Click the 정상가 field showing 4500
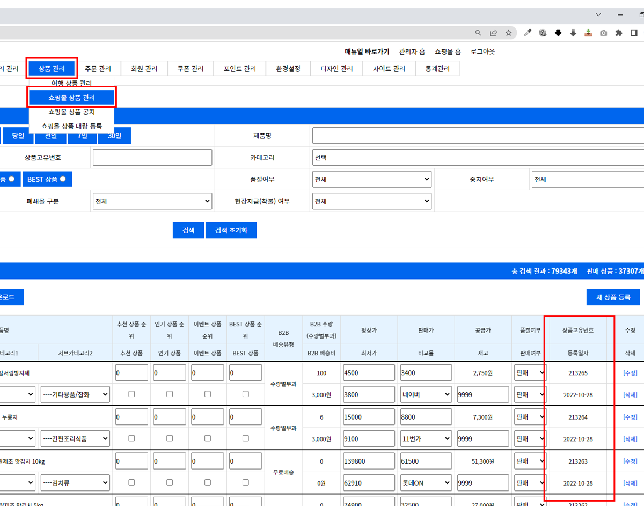This screenshot has height=506, width=644. pyautogui.click(x=369, y=372)
